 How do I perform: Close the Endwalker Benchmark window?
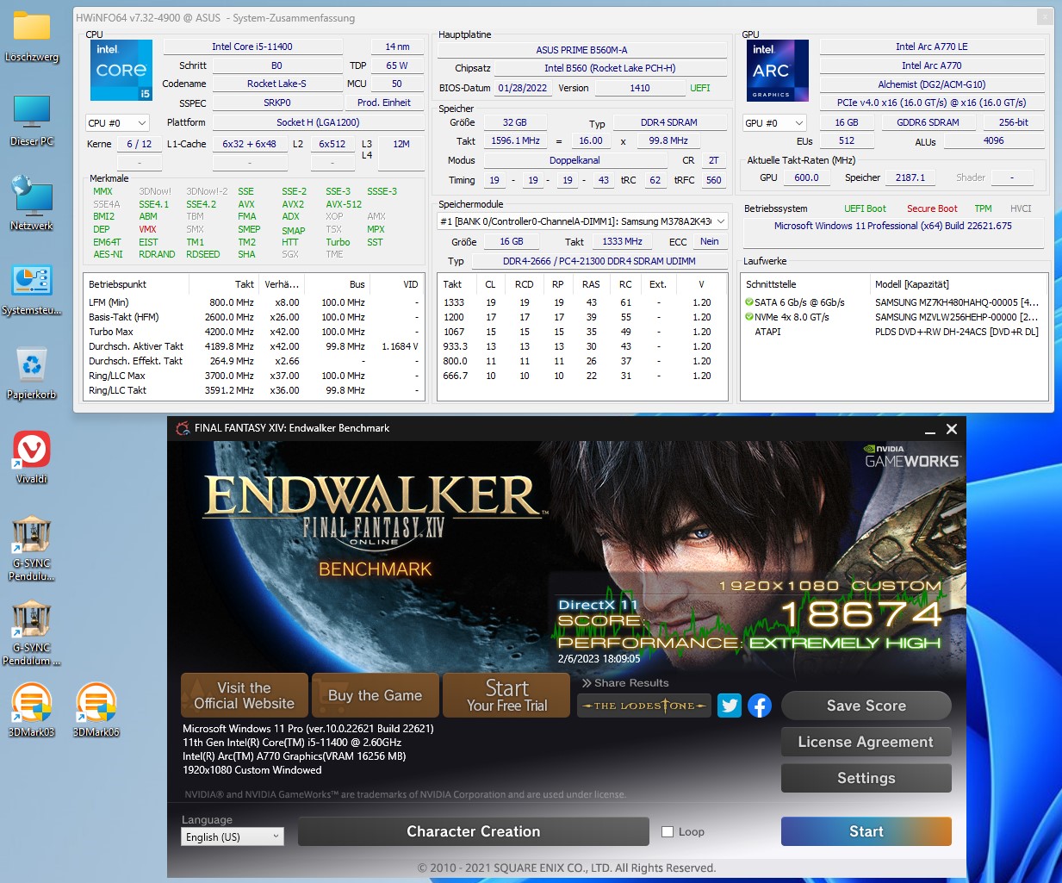[952, 429]
